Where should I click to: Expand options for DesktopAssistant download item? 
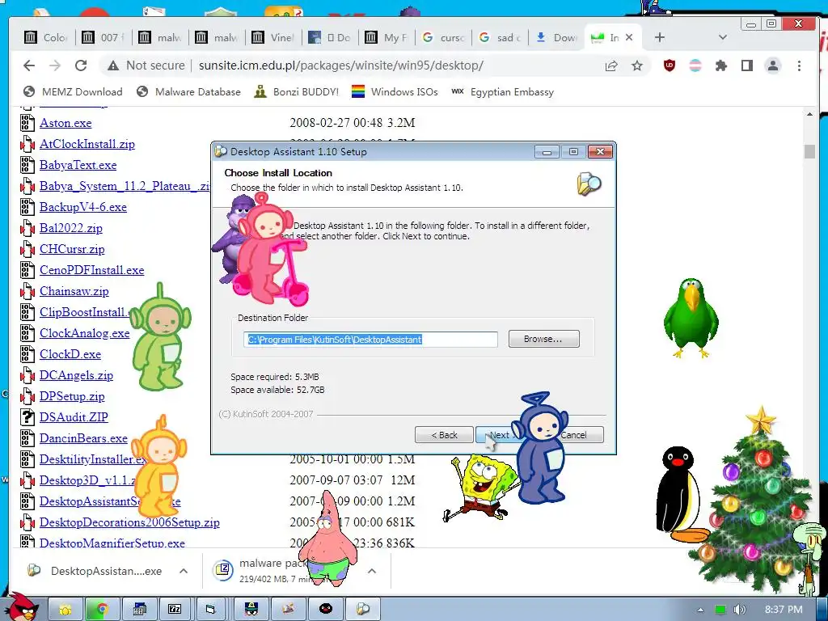[184, 571]
